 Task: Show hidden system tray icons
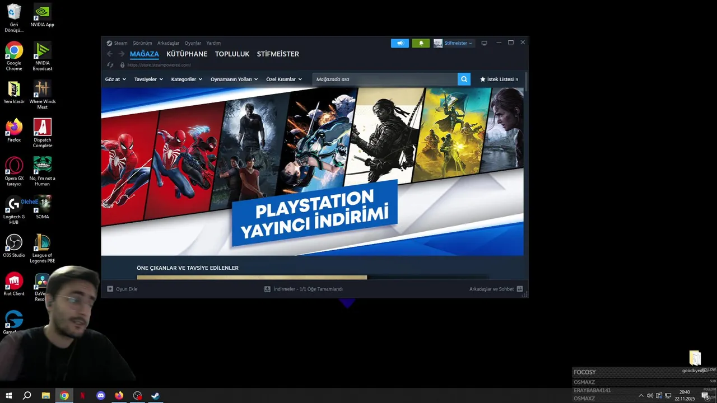click(x=641, y=396)
